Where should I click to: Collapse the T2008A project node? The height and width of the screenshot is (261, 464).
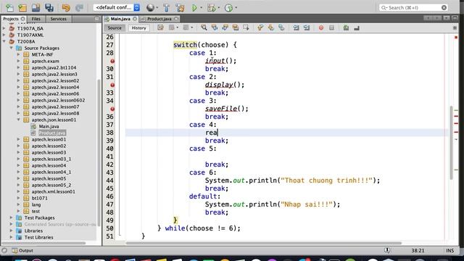coord(4,41)
